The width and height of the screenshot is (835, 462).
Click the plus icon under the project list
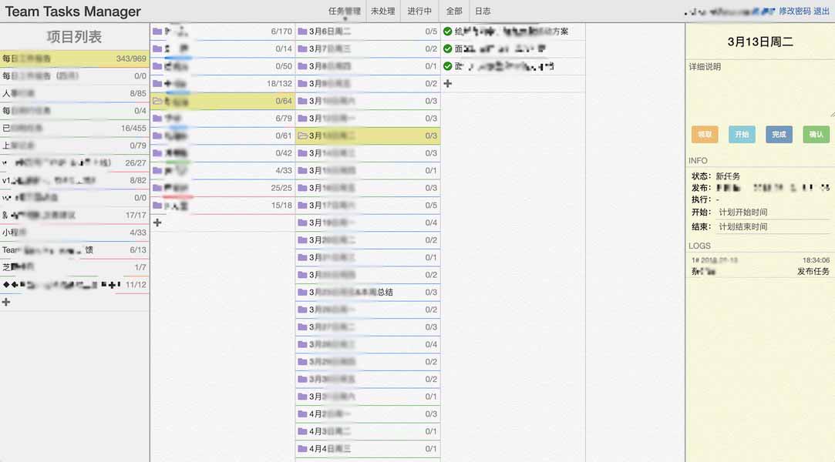pos(6,303)
